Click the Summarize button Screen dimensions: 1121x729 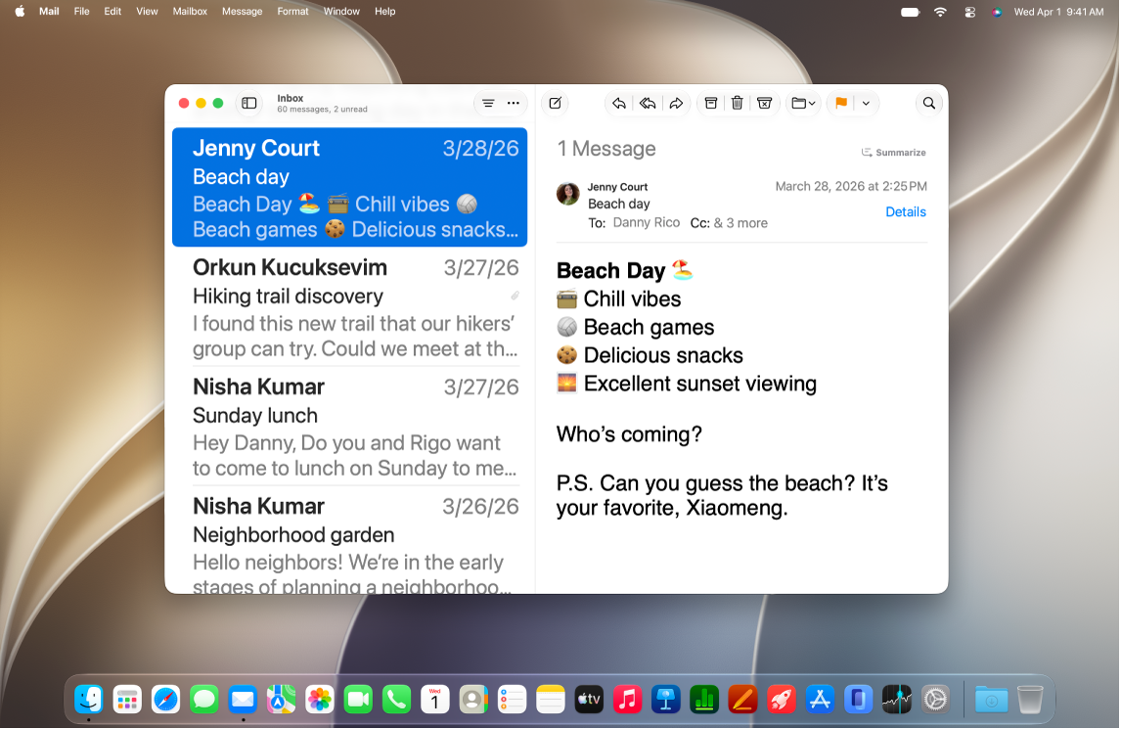pos(894,153)
